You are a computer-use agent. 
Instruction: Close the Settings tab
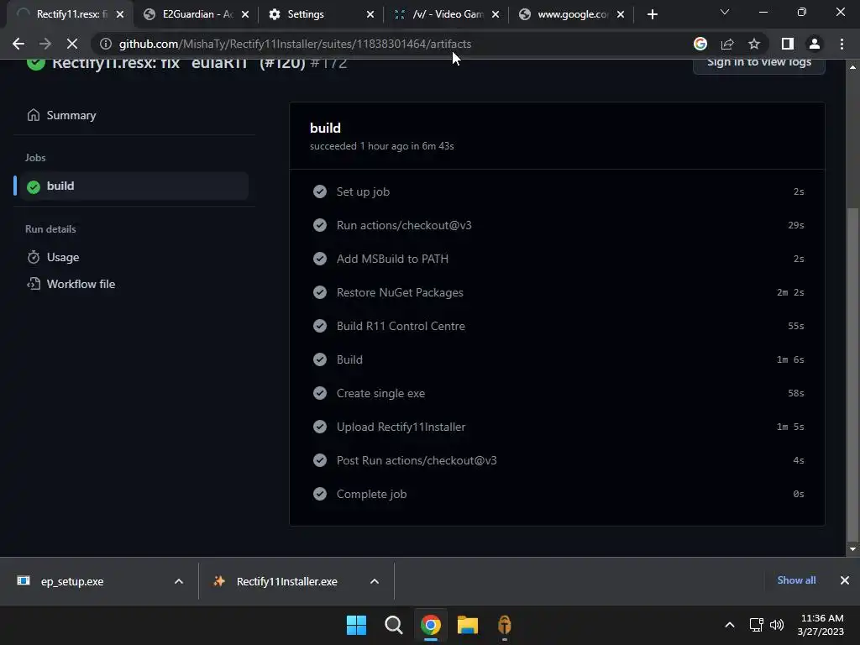click(x=370, y=14)
